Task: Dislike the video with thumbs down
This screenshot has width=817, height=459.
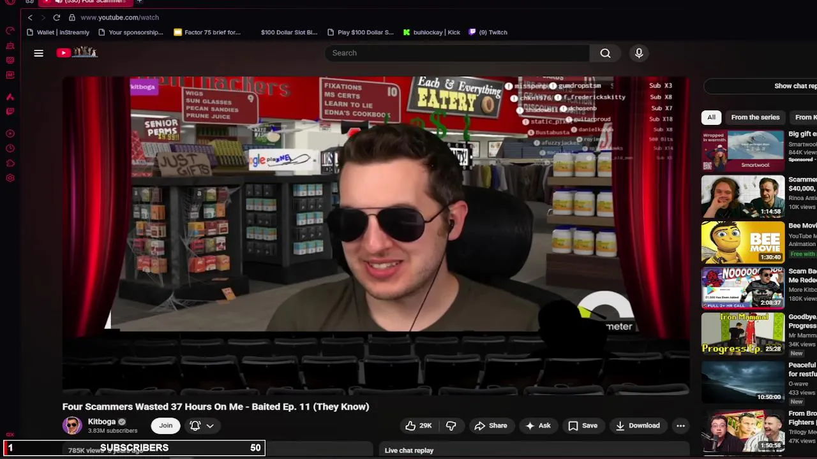Action: (451, 426)
